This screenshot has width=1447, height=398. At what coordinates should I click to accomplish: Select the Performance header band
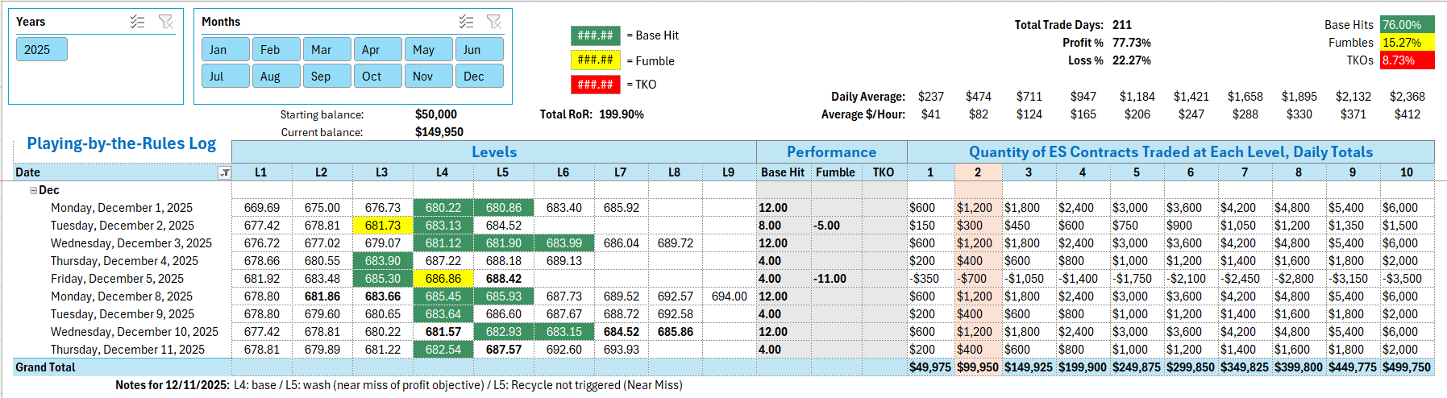pos(831,152)
